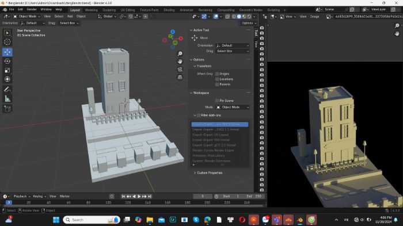The width and height of the screenshot is (403, 226).
Task: Toggle auto keying record button
Action: pyautogui.click(x=112, y=196)
